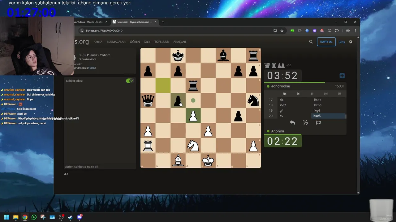Open Windows Start menu

(6, 217)
